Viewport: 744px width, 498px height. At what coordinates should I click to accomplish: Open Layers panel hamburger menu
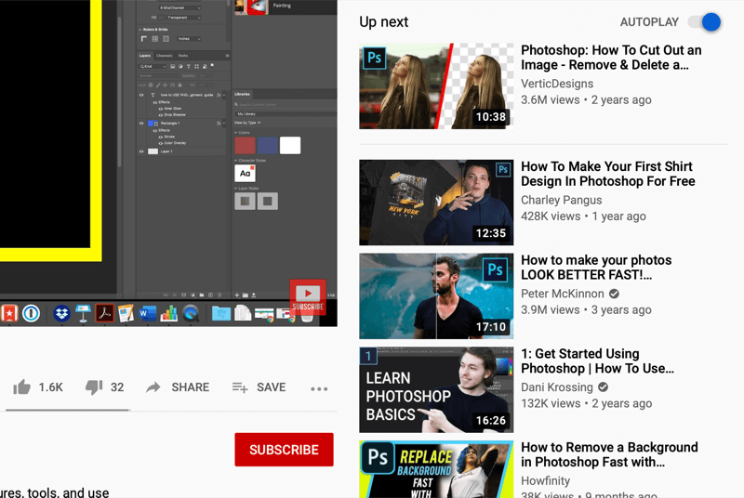[227, 56]
